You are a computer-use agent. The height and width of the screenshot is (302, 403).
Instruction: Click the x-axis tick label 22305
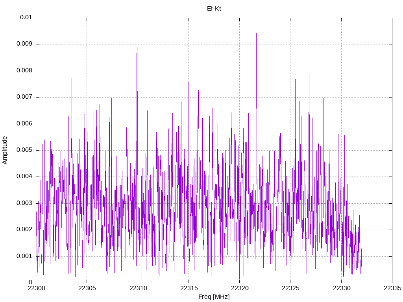(87, 288)
